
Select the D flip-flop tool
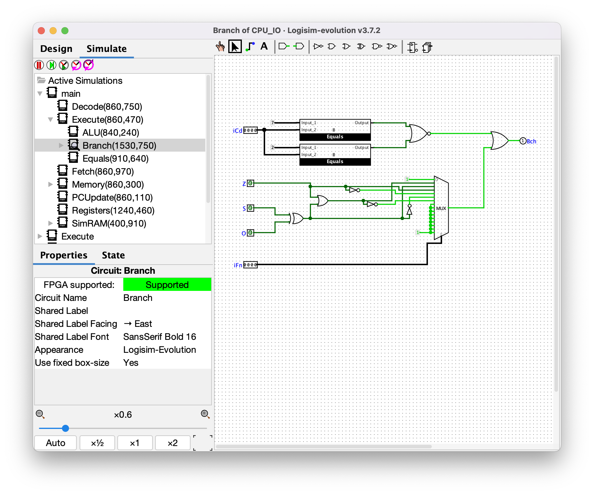[412, 47]
